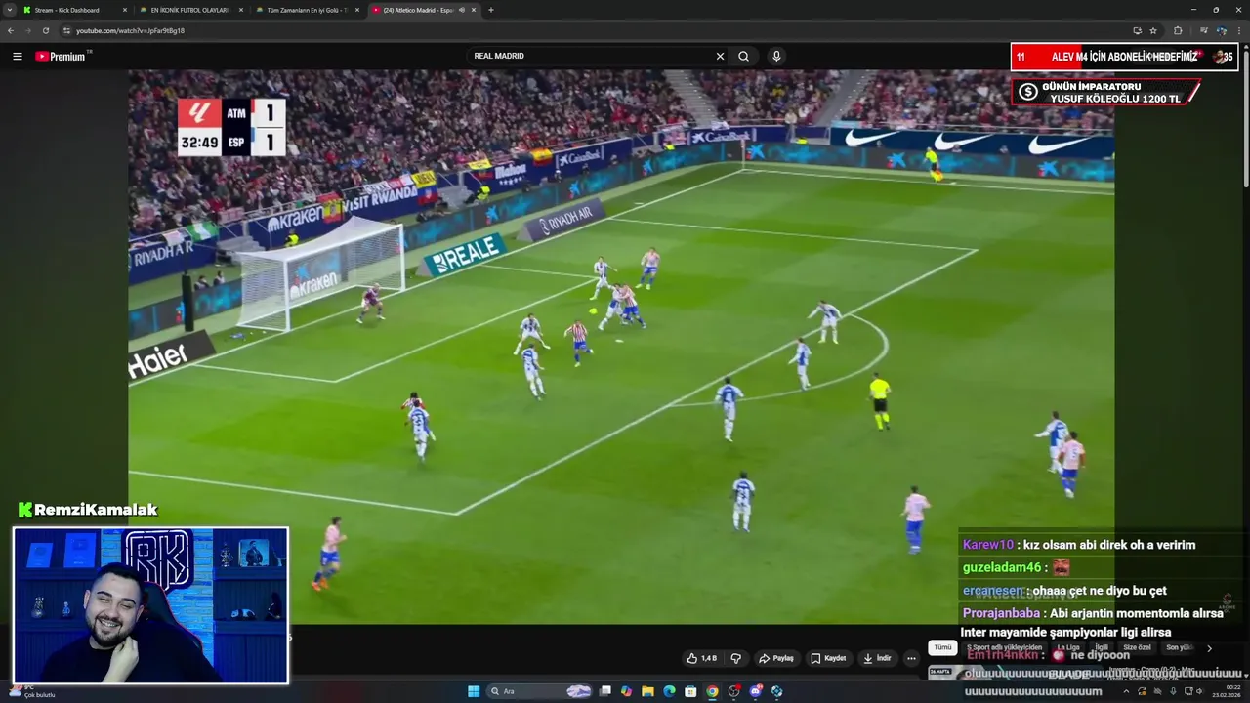Image resolution: width=1250 pixels, height=703 pixels.
Task: Open File Explorer from taskbar
Action: (x=647, y=691)
